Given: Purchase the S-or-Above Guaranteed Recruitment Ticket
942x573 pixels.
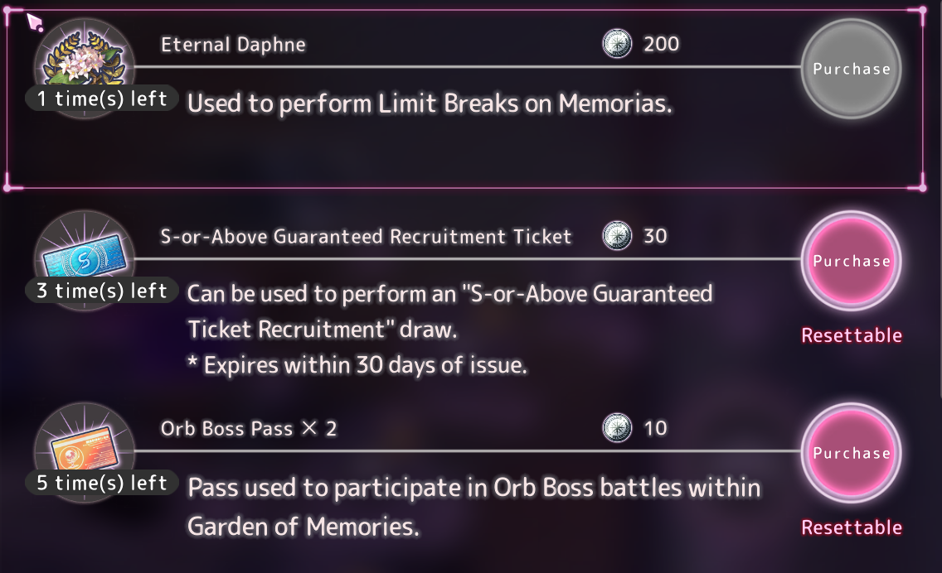Looking at the screenshot, I should (x=852, y=260).
